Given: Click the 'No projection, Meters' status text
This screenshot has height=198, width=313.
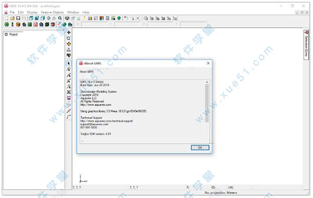Looking at the screenshot, I should [221, 193].
